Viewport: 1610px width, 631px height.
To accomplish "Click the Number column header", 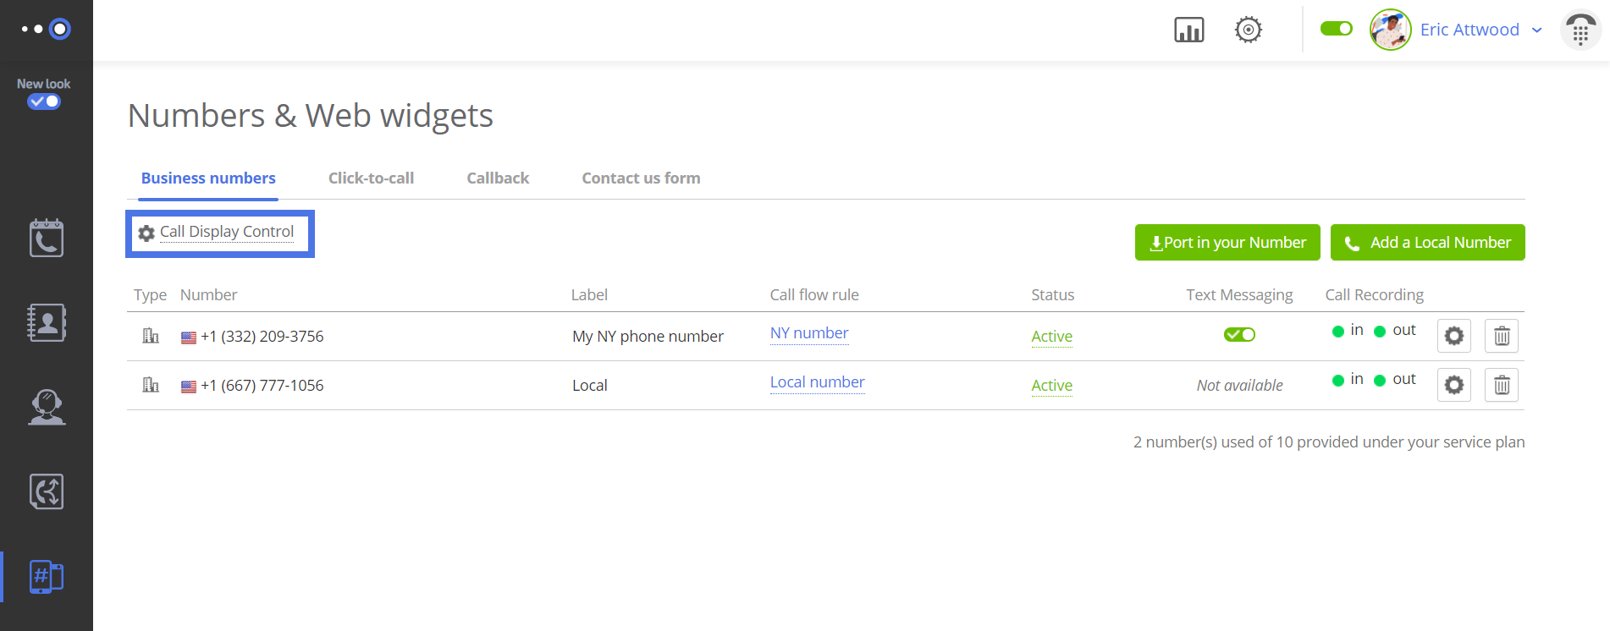I will pos(208,295).
